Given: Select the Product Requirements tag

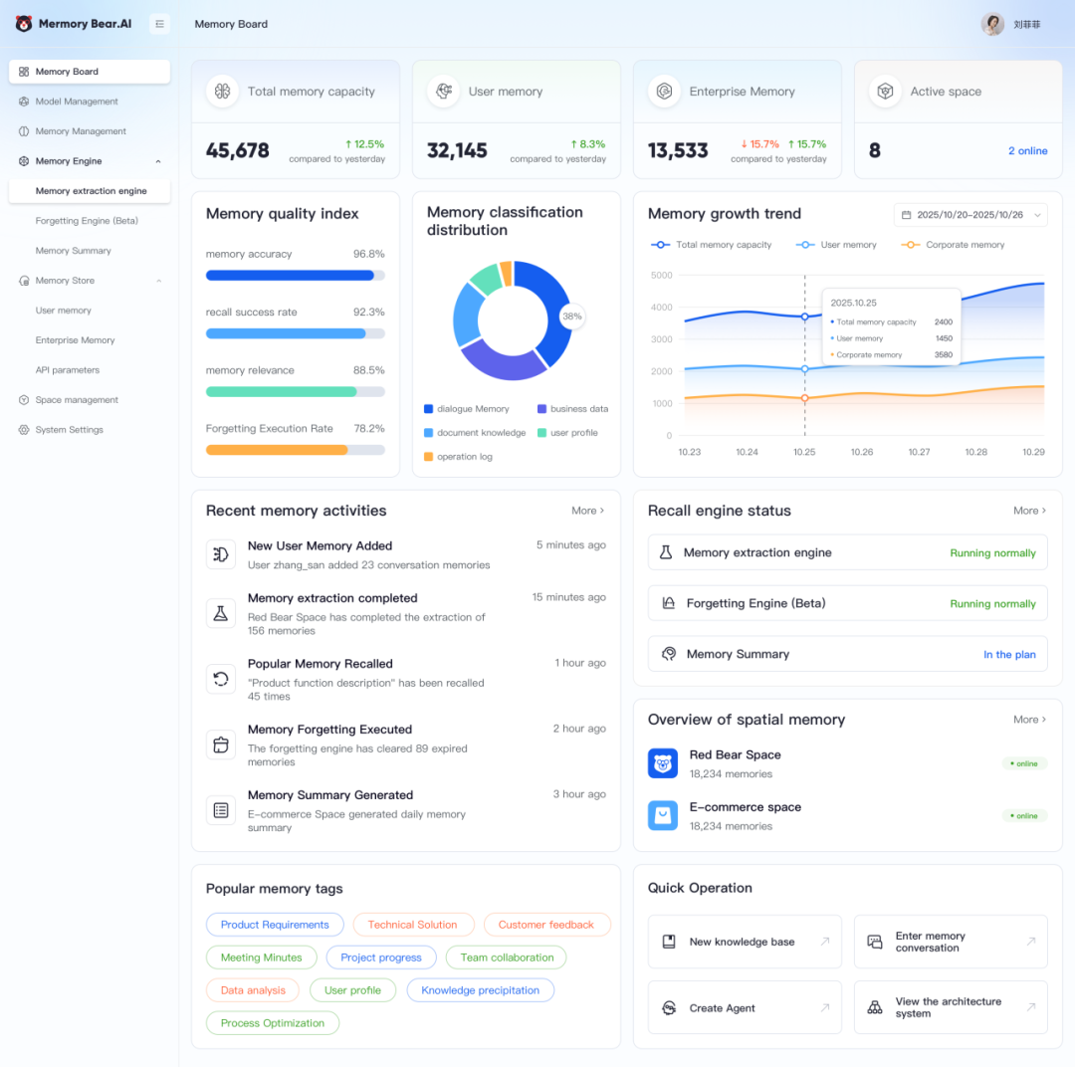Looking at the screenshot, I should (275, 925).
